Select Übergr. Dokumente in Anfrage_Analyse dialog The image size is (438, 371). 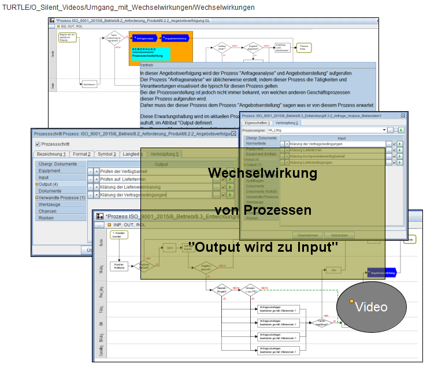click(x=261, y=138)
